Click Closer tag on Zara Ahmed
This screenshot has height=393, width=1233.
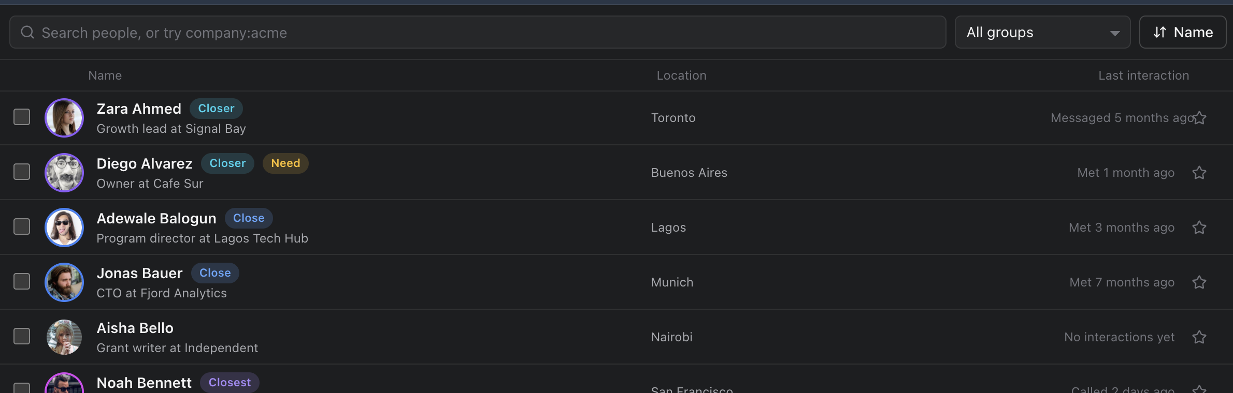[x=216, y=109]
